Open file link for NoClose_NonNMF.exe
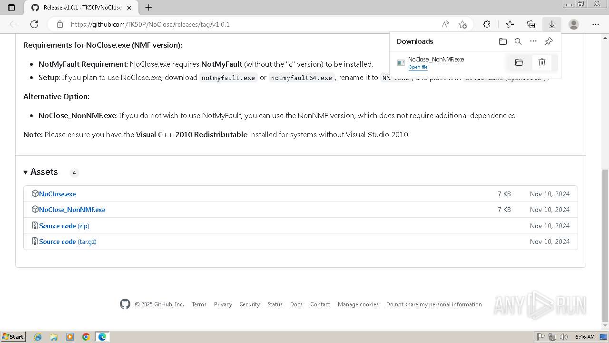609x343 pixels. click(418, 67)
